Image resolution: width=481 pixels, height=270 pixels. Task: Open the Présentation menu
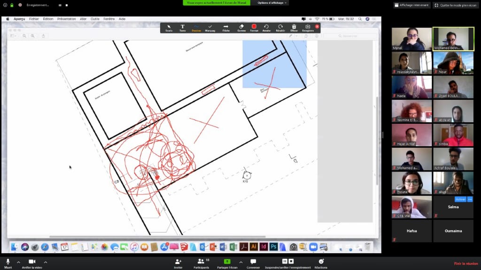[66, 19]
